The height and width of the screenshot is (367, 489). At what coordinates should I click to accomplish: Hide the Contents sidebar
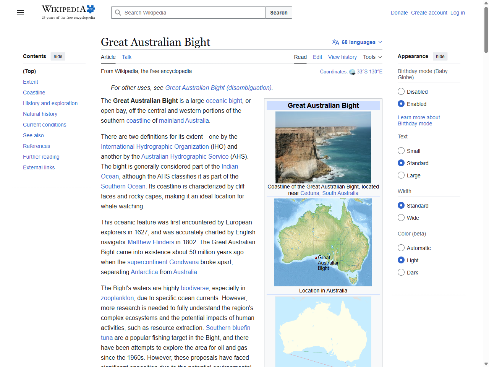click(x=58, y=57)
